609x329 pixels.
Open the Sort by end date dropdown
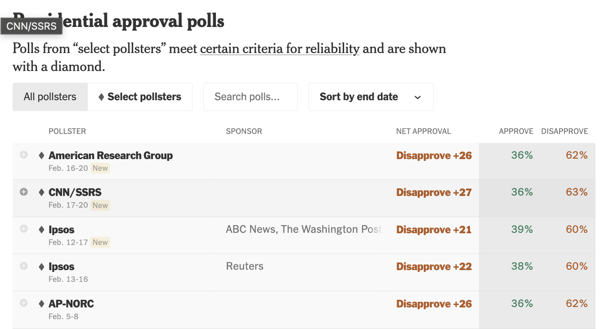tap(371, 97)
